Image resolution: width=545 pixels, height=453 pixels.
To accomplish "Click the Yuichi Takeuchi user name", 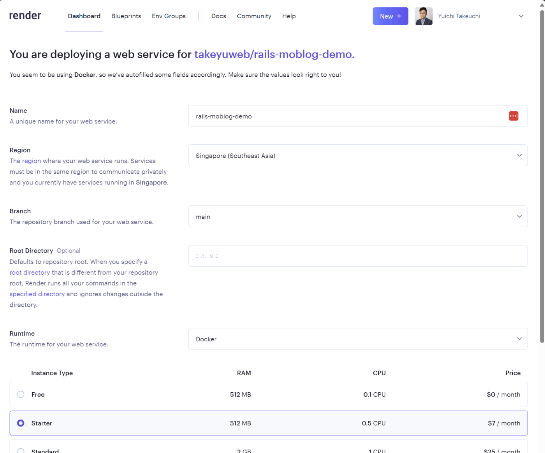I will [x=459, y=16].
